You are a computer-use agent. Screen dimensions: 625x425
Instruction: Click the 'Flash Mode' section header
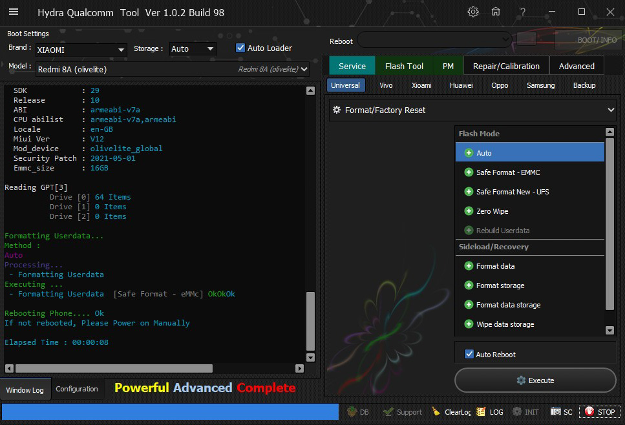click(x=479, y=134)
